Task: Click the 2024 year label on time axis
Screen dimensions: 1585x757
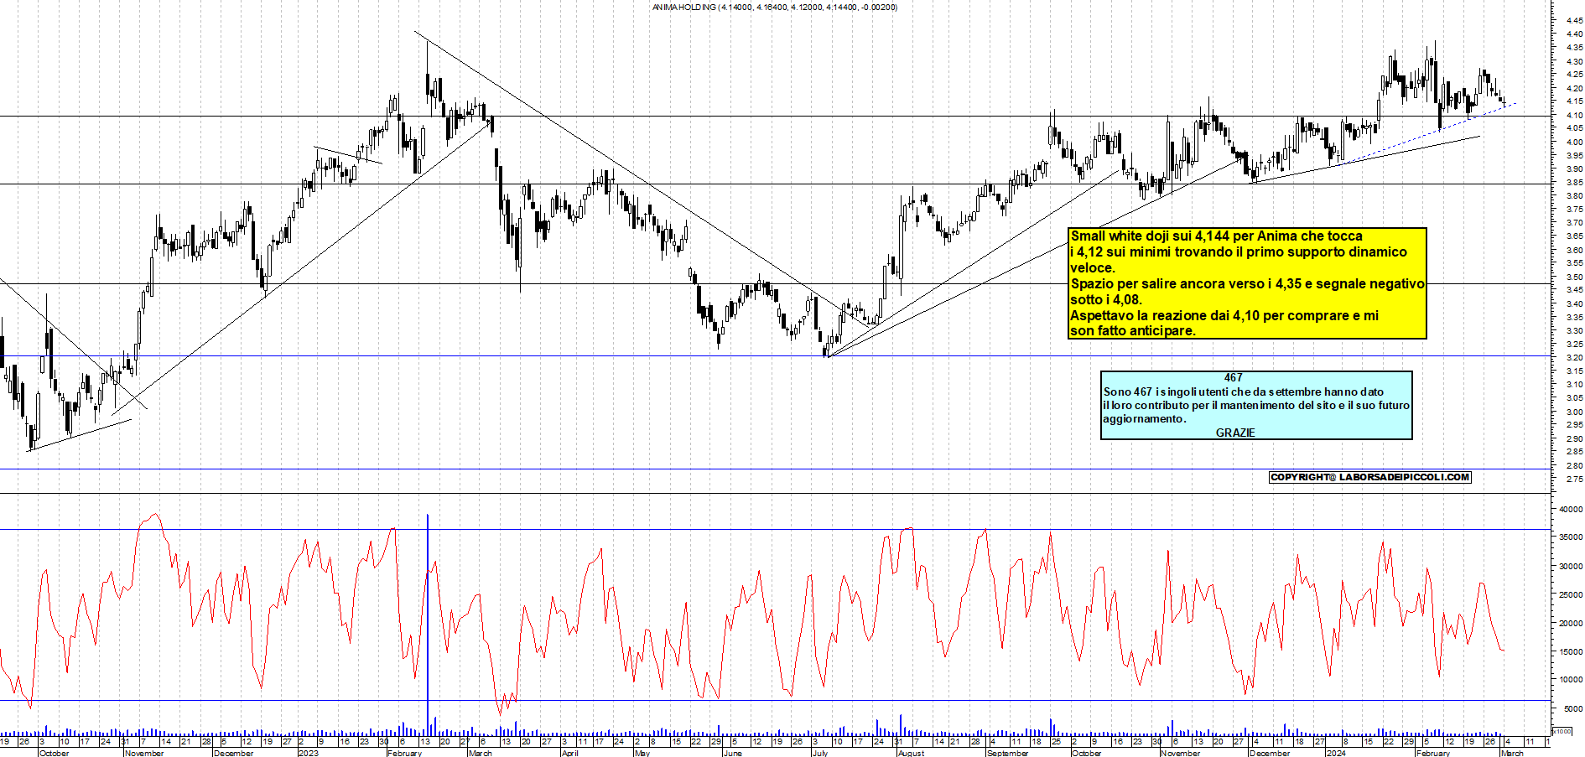Action: point(1336,753)
